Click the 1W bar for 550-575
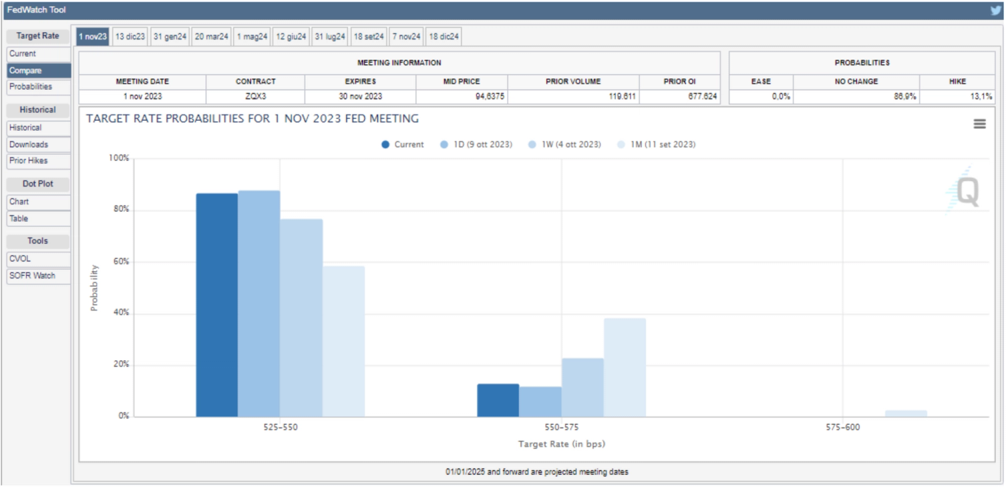Image resolution: width=1006 pixels, height=487 pixels. point(582,388)
